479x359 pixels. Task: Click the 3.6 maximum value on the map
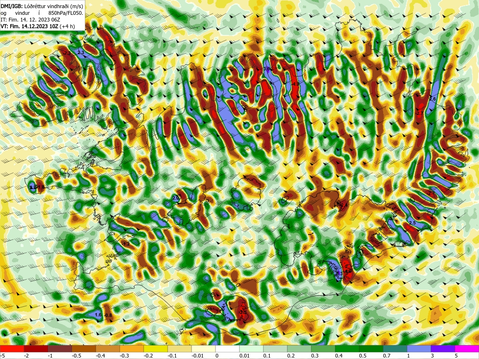click(x=267, y=69)
